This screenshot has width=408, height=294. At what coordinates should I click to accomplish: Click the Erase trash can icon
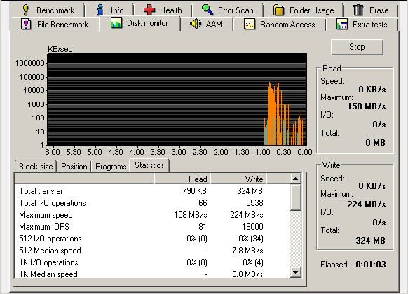pos(358,10)
